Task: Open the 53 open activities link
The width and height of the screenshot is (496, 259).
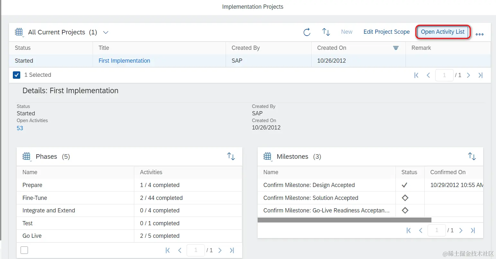Action: pyautogui.click(x=20, y=128)
